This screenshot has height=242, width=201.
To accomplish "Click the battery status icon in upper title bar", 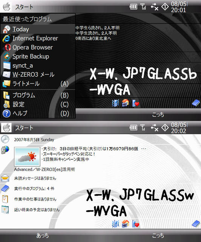I will [x=133, y=7].
